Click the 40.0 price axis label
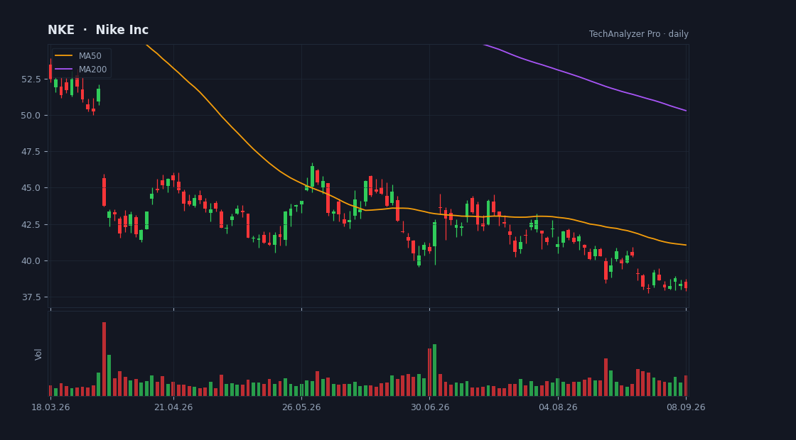Image resolution: width=796 pixels, height=440 pixels. pyautogui.click(x=32, y=261)
